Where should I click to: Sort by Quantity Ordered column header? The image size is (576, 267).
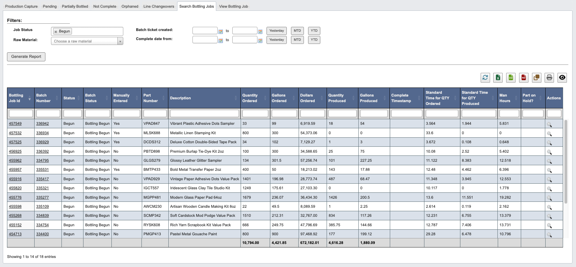255,98
